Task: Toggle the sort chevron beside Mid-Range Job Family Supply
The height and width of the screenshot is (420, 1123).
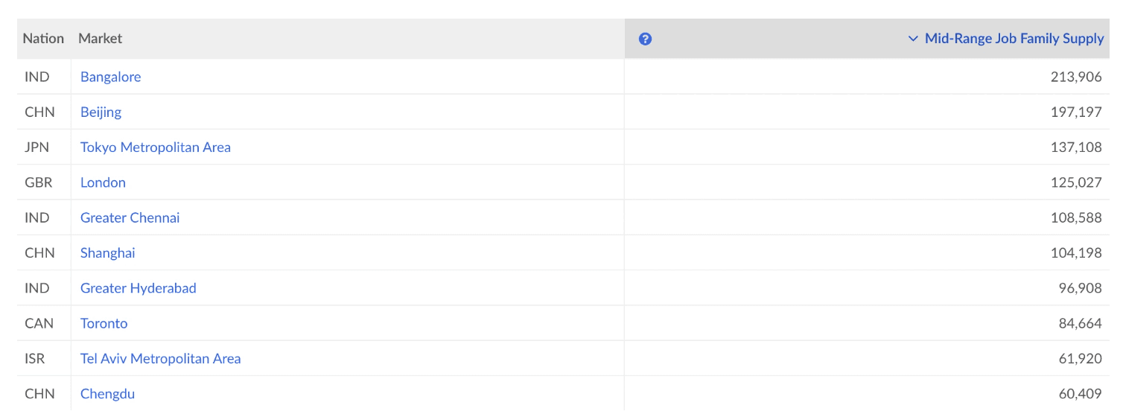Action: click(x=913, y=39)
